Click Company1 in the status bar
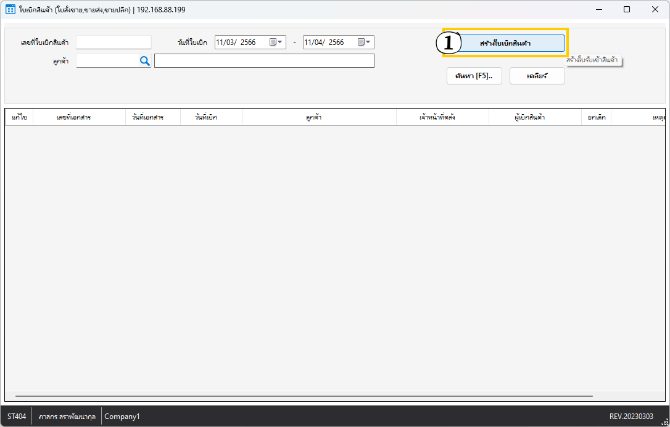This screenshot has width=670, height=427. click(122, 417)
